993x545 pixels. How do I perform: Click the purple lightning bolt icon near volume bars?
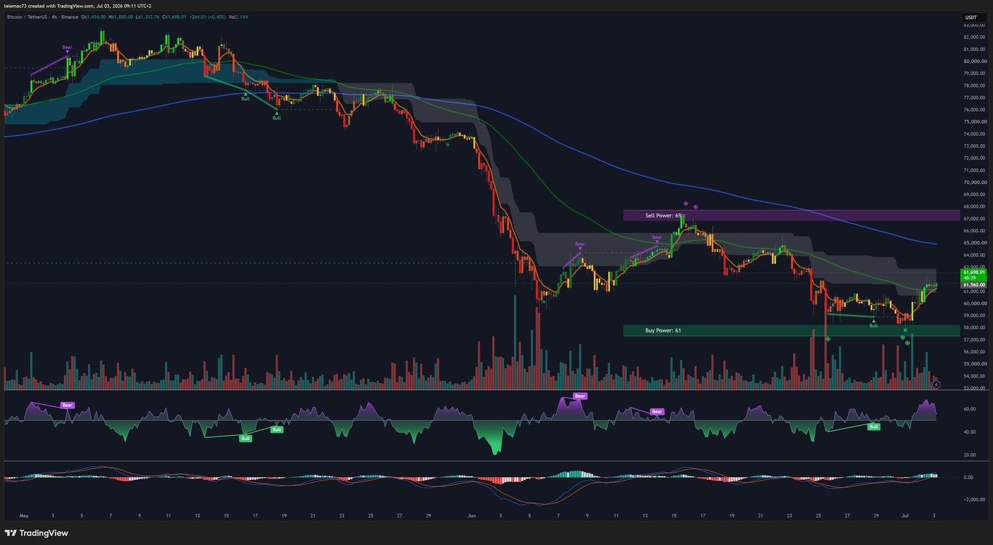(x=937, y=384)
